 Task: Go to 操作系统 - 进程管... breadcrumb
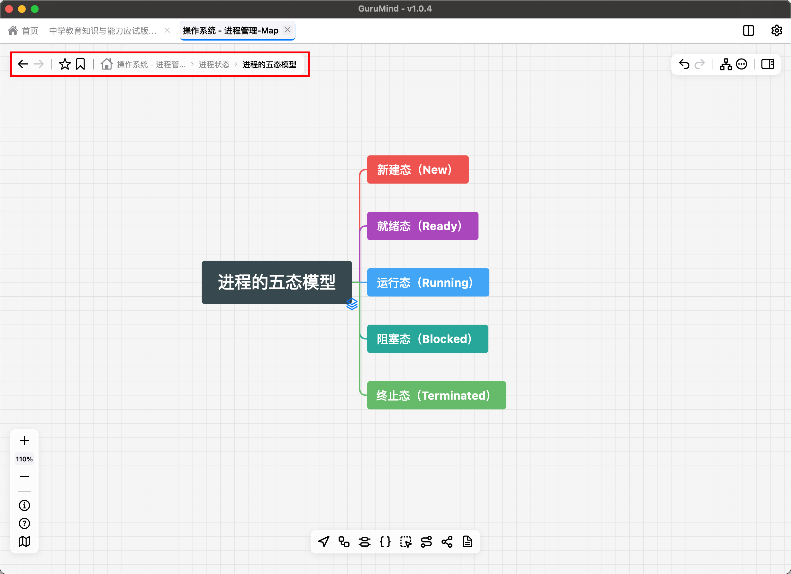[x=151, y=65]
